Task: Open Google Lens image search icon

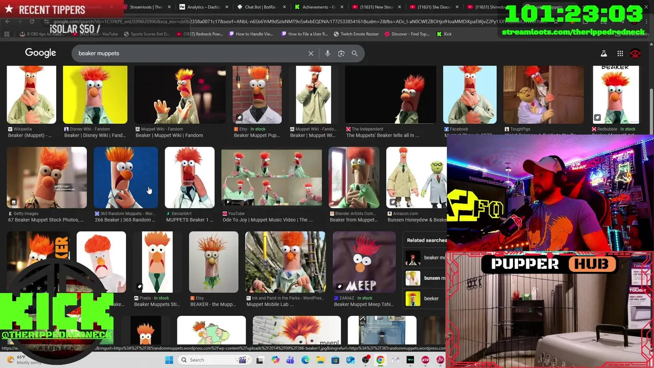Action: pos(341,53)
